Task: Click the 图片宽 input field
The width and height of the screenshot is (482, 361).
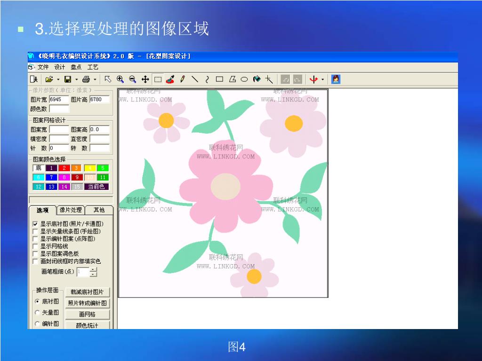Action: 59,100
